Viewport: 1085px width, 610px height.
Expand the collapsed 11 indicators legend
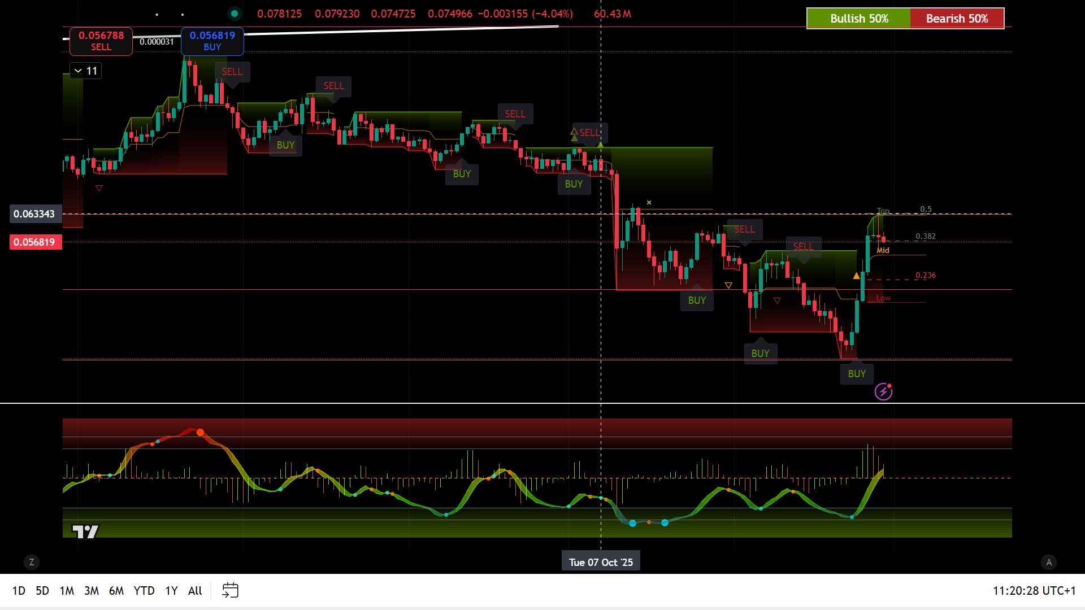[85, 71]
